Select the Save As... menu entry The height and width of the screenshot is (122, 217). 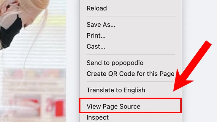[101, 25]
